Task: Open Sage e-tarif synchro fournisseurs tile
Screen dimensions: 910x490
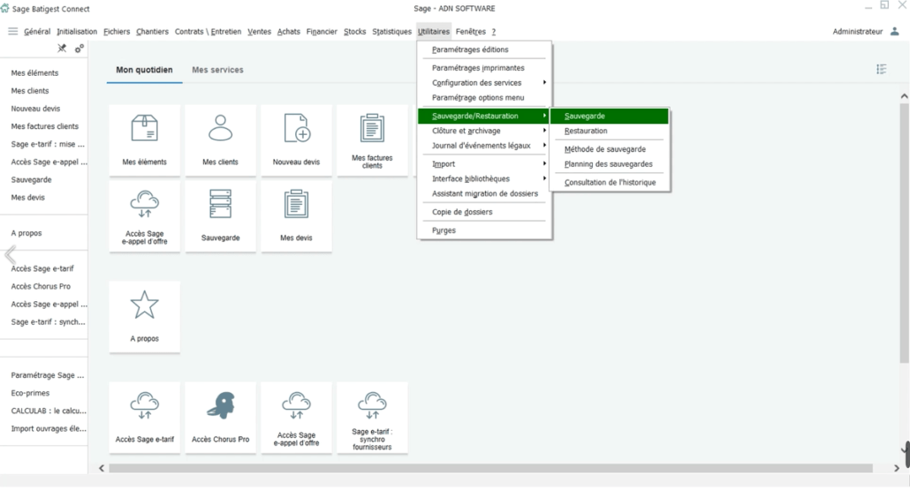Action: pyautogui.click(x=372, y=418)
